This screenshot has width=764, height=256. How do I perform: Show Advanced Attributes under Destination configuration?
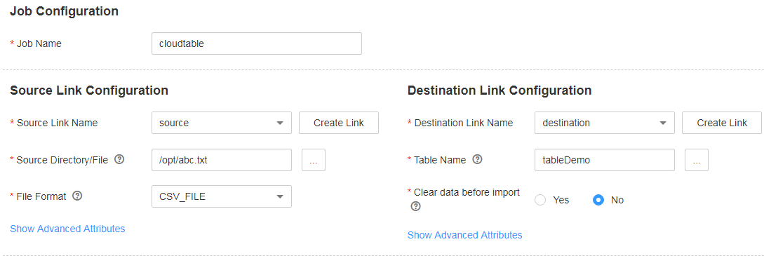[465, 235]
